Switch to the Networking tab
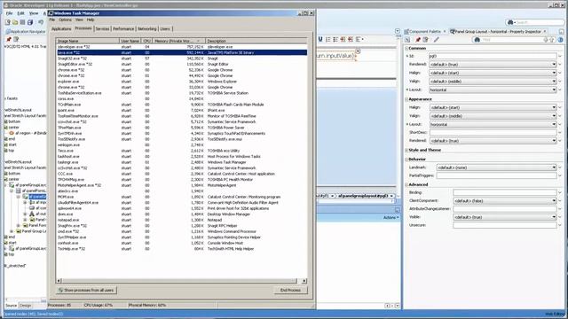 pyautogui.click(x=147, y=29)
